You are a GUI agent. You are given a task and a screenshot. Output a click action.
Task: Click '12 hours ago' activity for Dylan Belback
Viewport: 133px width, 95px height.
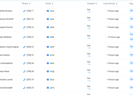coord(114,37)
